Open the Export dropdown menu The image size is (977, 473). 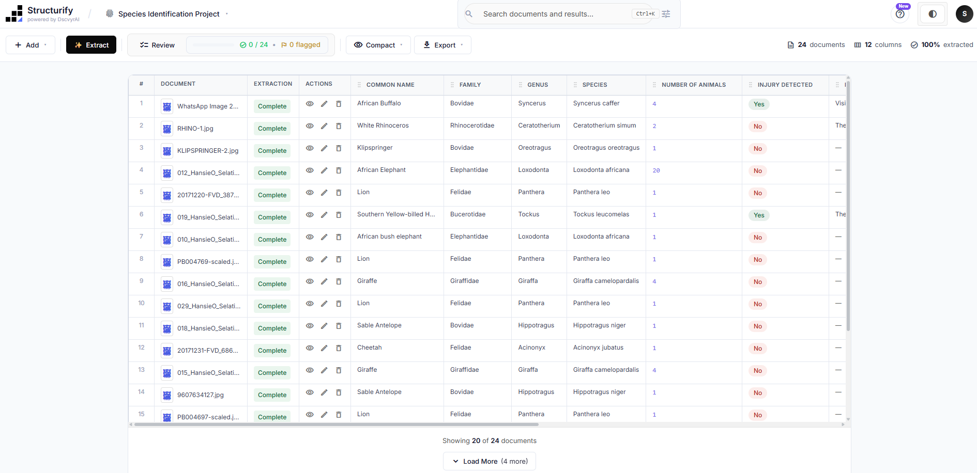click(442, 45)
